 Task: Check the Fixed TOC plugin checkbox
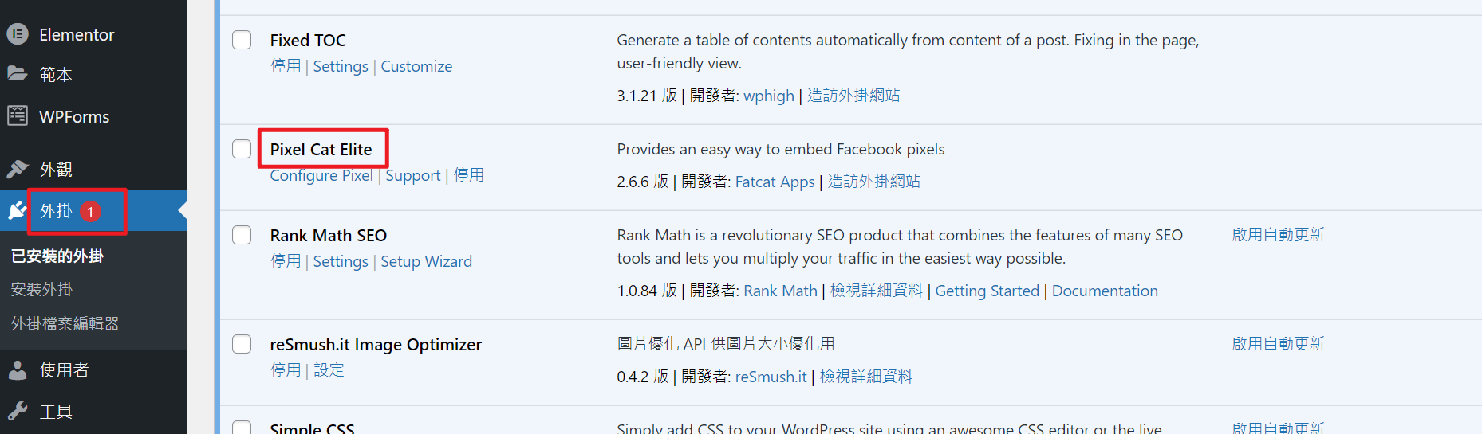click(x=242, y=40)
